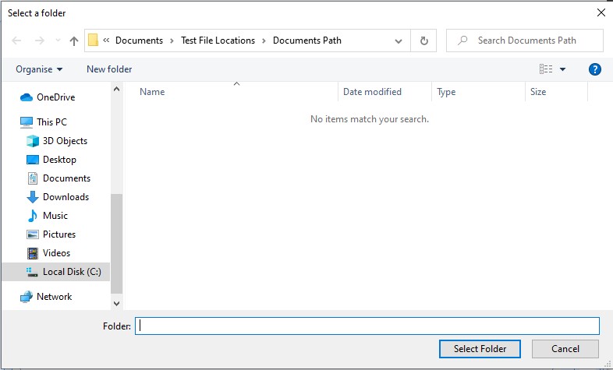Cancel the folder selection dialog
The width and height of the screenshot is (613, 370).
point(565,349)
